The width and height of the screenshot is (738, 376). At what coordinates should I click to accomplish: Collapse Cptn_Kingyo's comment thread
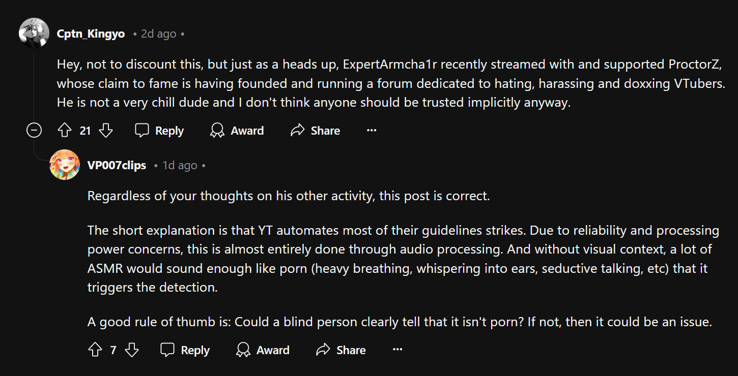(34, 131)
